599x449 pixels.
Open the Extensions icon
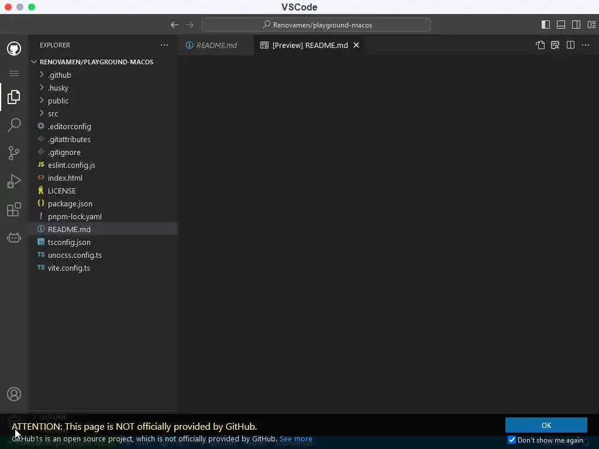point(14,209)
